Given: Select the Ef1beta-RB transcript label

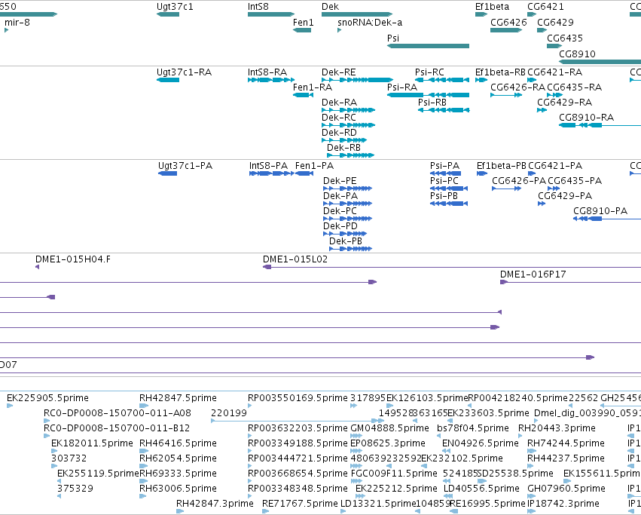Looking at the screenshot, I should point(500,72).
